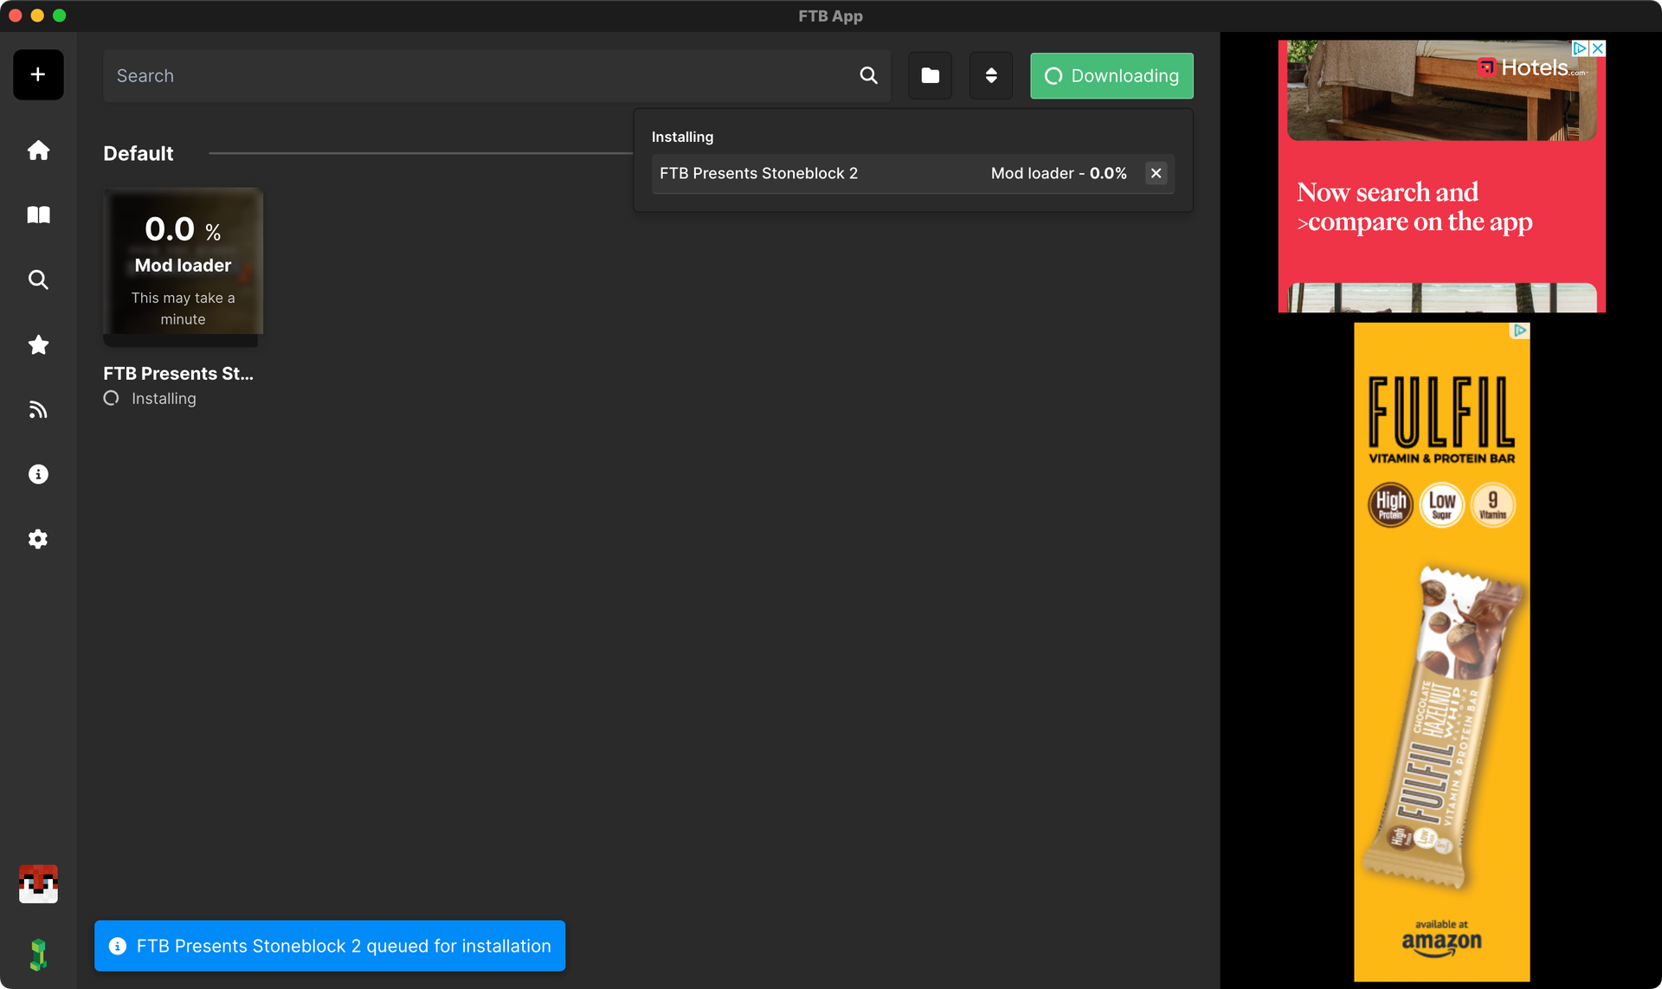This screenshot has height=989, width=1662.
Task: Cancel FTB Presents Stoneblock 2 install
Action: (1156, 173)
